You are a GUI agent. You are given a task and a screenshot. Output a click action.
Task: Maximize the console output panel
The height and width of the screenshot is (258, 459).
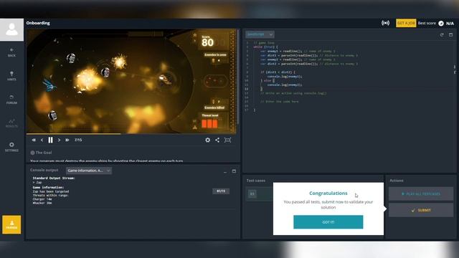click(x=234, y=171)
